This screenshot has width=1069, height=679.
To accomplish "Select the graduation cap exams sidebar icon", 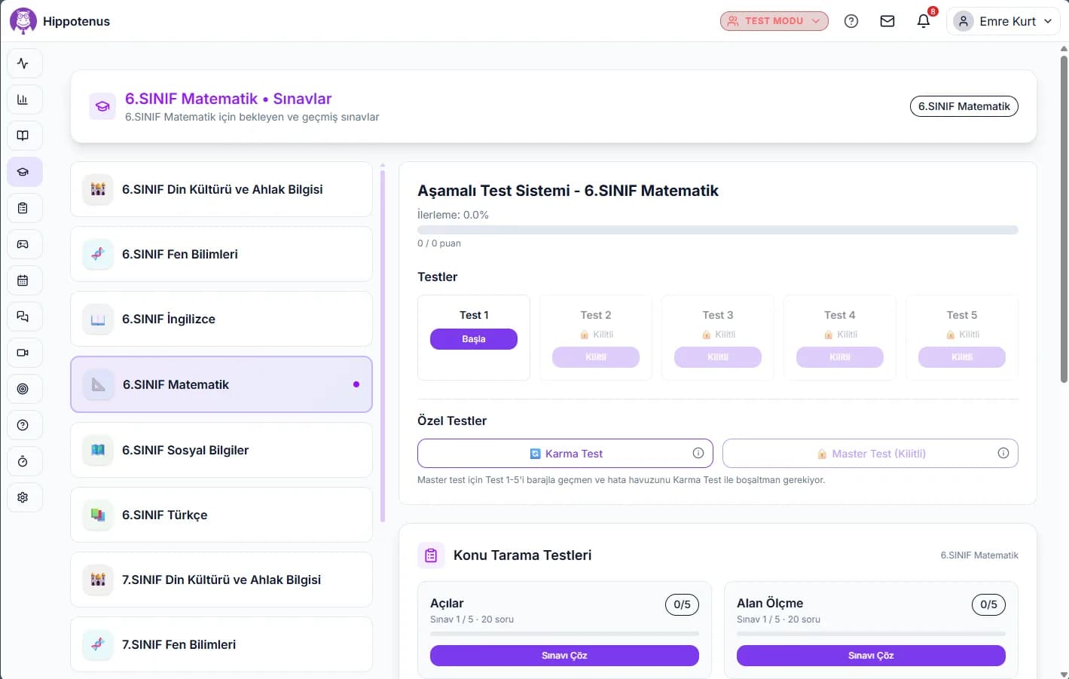I will pyautogui.click(x=23, y=172).
